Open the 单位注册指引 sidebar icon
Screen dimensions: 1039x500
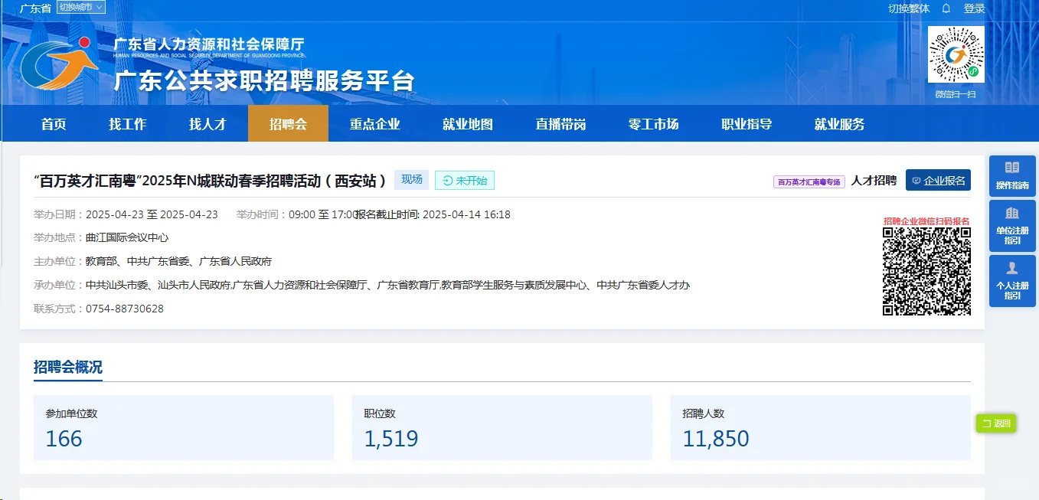(x=1011, y=226)
